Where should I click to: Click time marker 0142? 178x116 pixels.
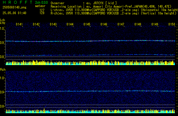[36, 24]
